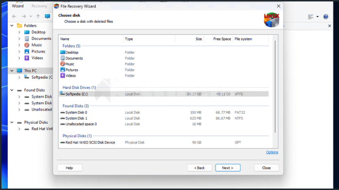Close the side panel with X
Viewport: 339px width, 190px height.
coord(329,26)
